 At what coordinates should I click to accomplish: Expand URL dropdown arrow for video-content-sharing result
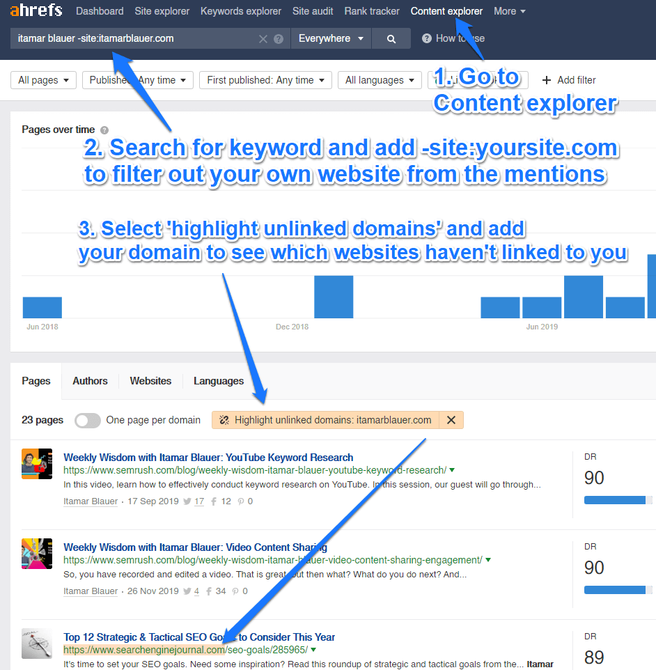tap(488, 560)
